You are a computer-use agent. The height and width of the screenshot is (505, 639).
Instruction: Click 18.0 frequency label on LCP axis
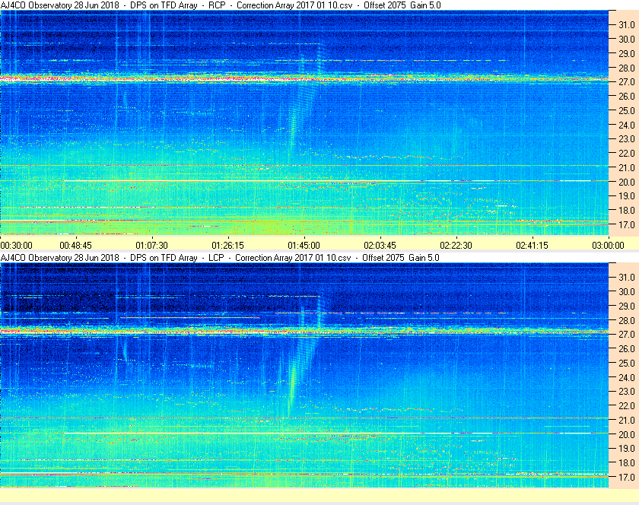pyautogui.click(x=627, y=462)
